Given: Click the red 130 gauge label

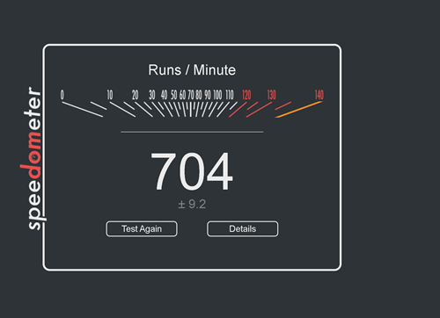Looking at the screenshot, I should coord(272,95).
